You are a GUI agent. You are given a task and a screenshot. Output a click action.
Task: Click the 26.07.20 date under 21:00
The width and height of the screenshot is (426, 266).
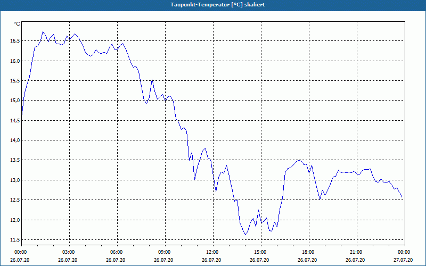pyautogui.click(x=355, y=260)
